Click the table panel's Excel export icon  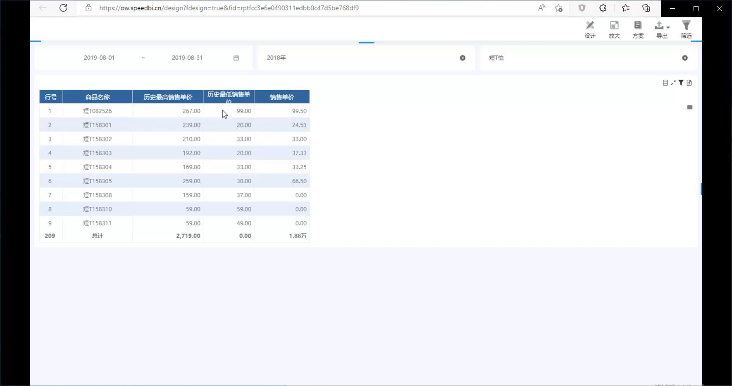[x=689, y=83]
